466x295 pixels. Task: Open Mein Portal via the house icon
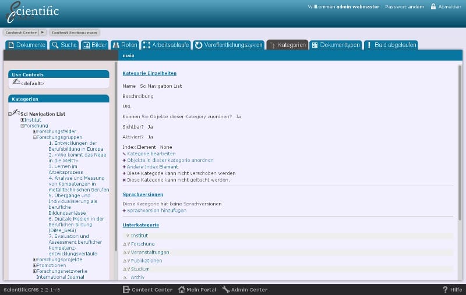tap(182, 289)
